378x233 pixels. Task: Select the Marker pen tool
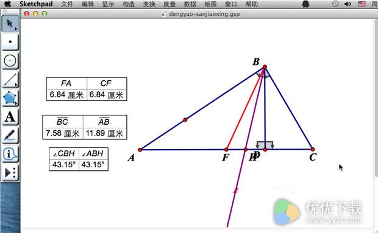coord(10,136)
